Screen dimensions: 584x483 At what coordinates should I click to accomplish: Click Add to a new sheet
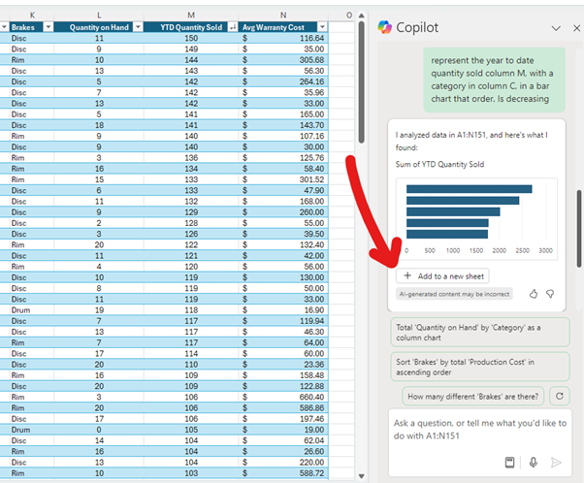(x=442, y=276)
